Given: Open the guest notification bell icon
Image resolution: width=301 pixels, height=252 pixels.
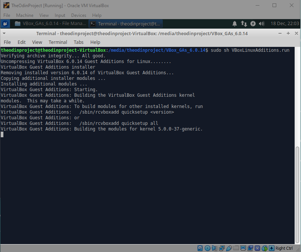Looking at the screenshot, I should click(x=235, y=24).
